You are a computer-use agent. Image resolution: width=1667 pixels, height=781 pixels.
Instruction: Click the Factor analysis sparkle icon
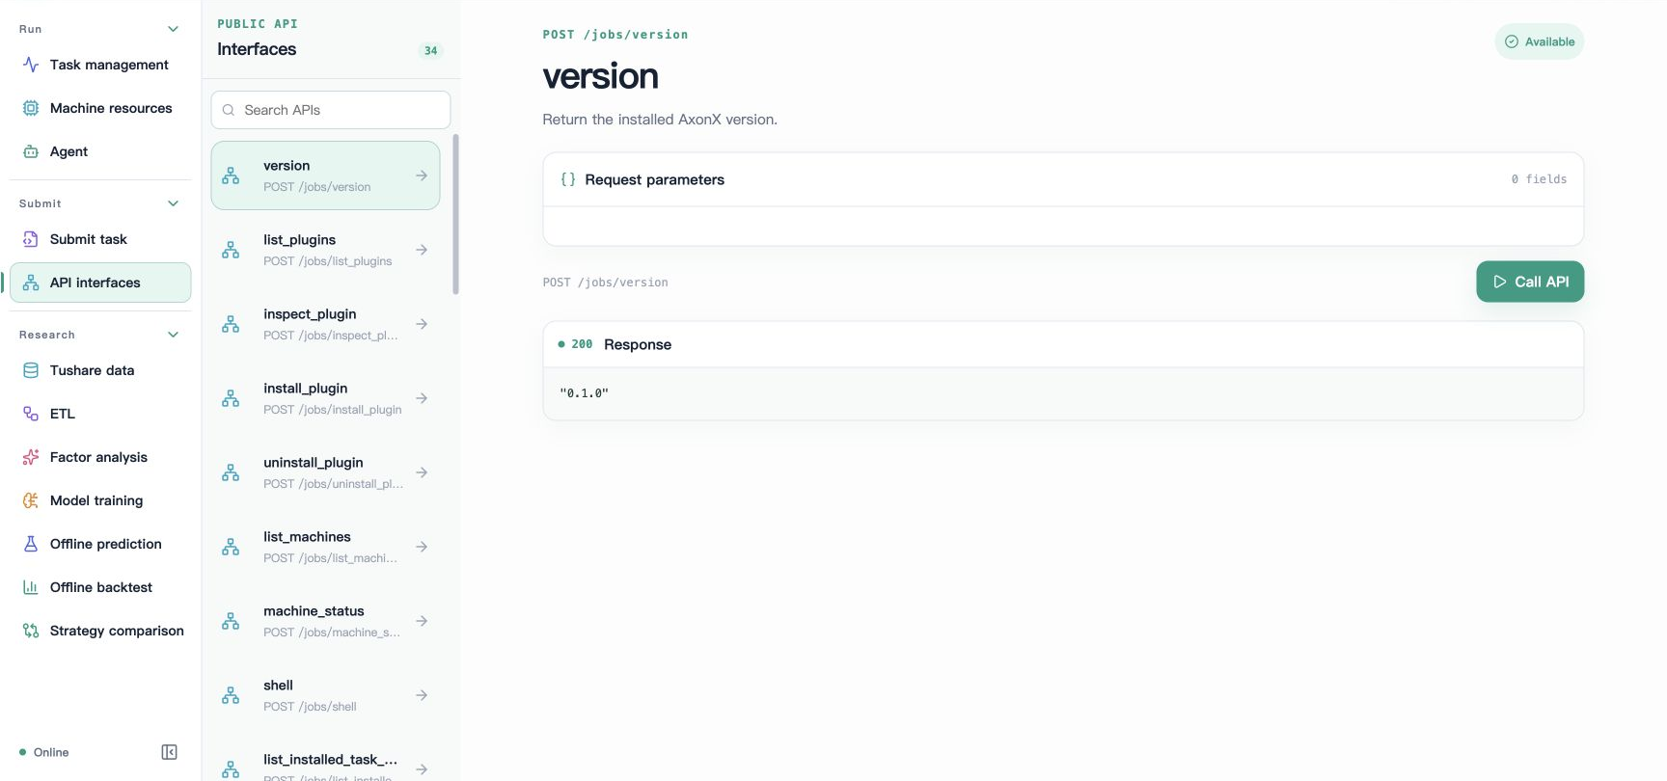[31, 457]
